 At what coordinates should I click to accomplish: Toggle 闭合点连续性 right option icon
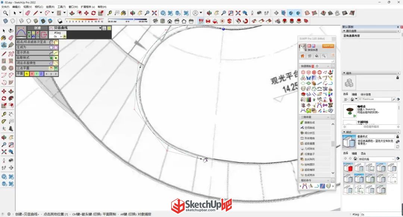pyautogui.click(x=56, y=63)
